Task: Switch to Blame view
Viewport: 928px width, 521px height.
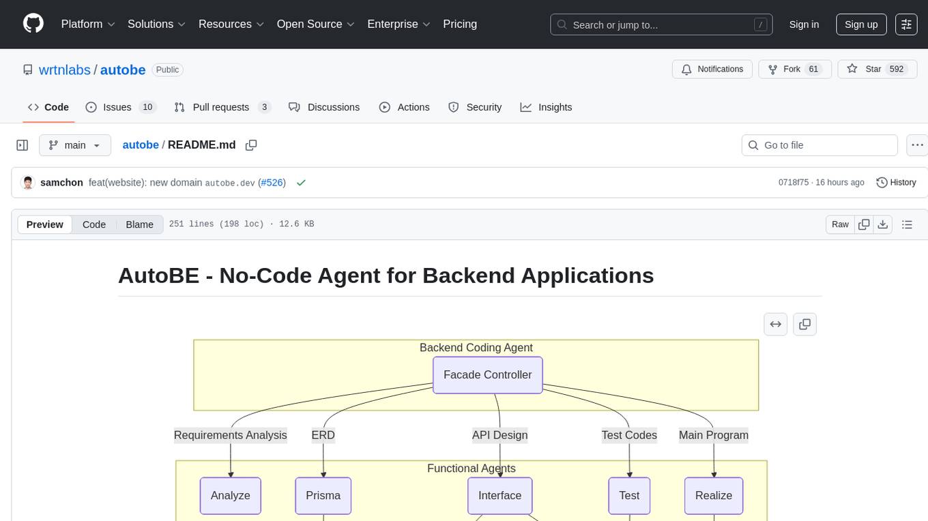Action: 139,224
